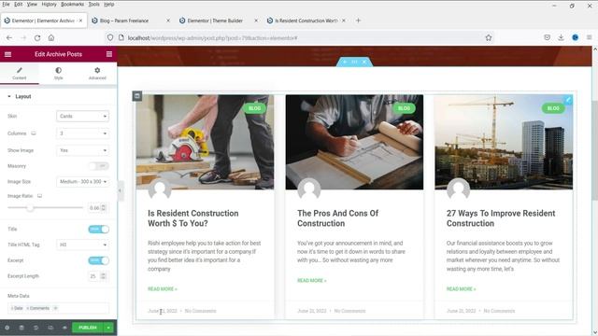This screenshot has width=598, height=336.
Task: Click the Image Ratio responsive device icon
Action: pos(39,196)
